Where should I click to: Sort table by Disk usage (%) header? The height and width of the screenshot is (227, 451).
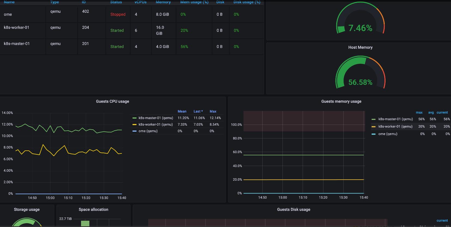[247, 2]
